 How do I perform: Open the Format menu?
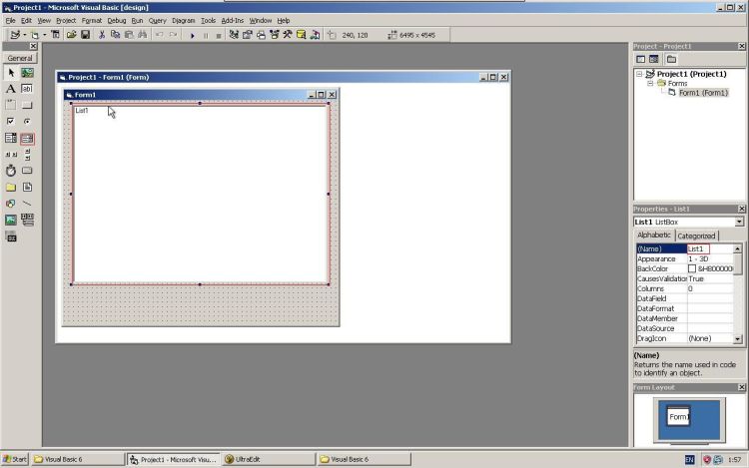point(91,21)
